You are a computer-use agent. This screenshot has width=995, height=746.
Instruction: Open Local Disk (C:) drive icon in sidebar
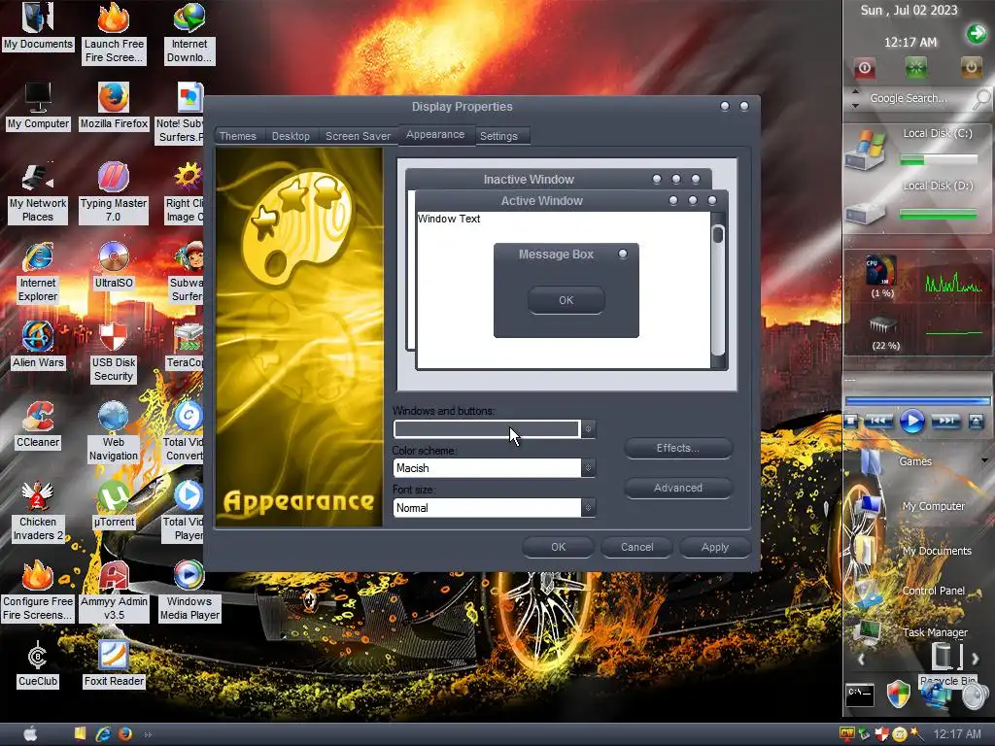point(866,150)
